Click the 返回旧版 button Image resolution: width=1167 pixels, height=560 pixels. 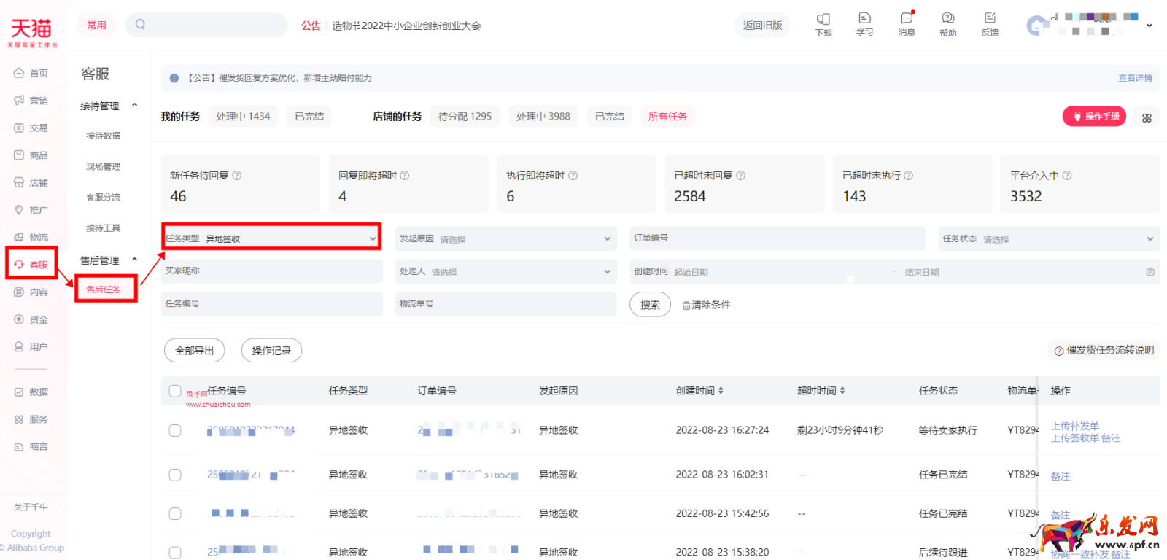click(x=762, y=26)
